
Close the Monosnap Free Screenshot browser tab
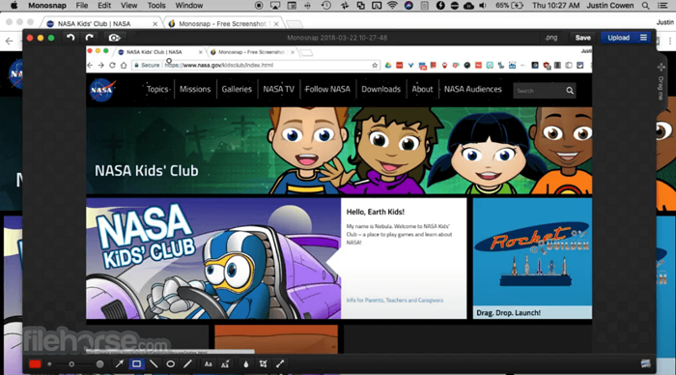(276, 24)
